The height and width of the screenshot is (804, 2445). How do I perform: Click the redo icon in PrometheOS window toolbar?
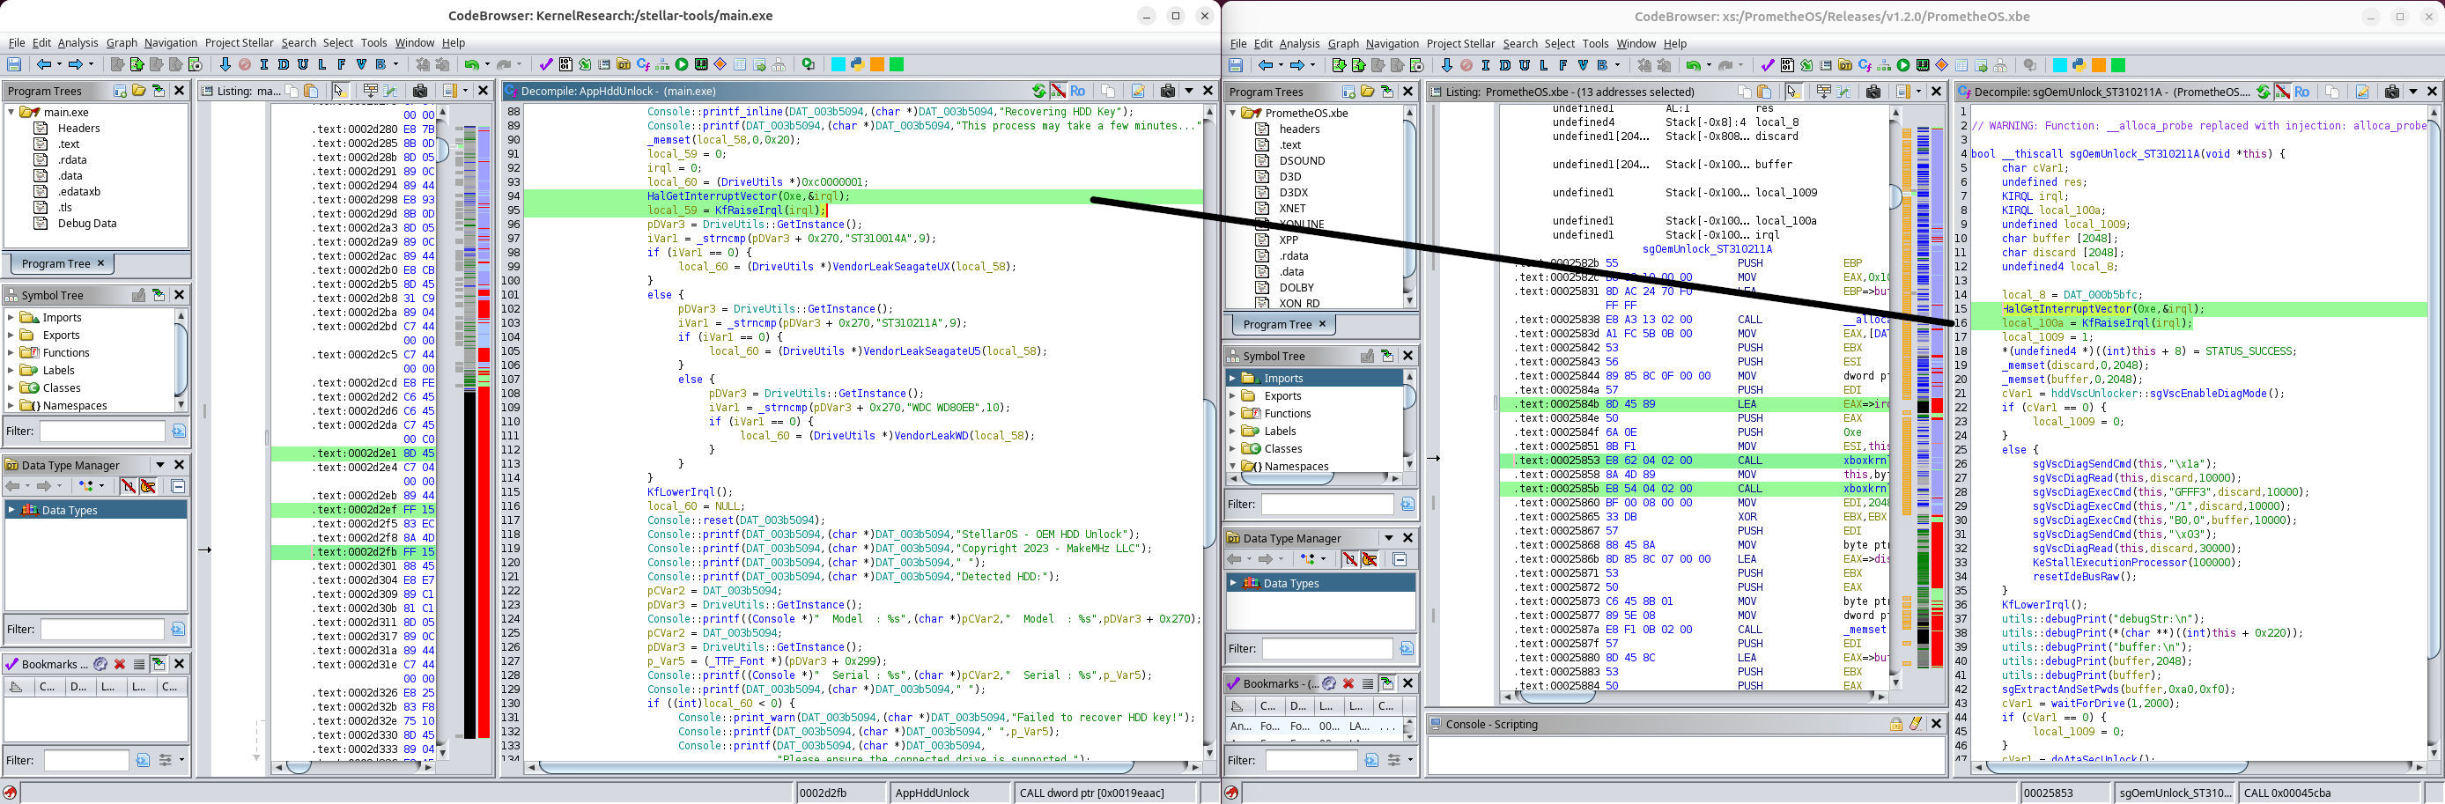coord(1725,65)
